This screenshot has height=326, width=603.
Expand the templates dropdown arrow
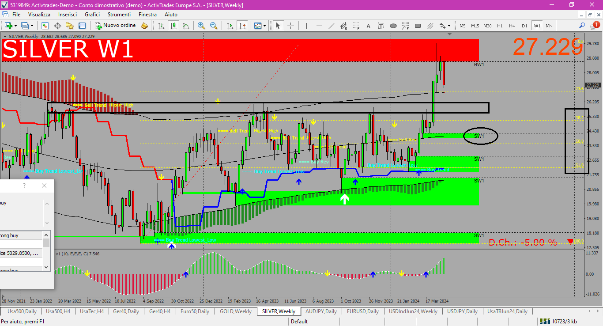pos(265,26)
